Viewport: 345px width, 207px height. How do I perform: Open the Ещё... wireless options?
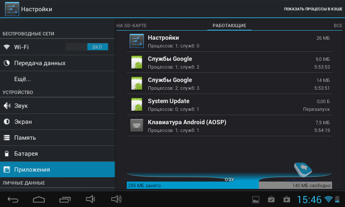click(x=57, y=79)
